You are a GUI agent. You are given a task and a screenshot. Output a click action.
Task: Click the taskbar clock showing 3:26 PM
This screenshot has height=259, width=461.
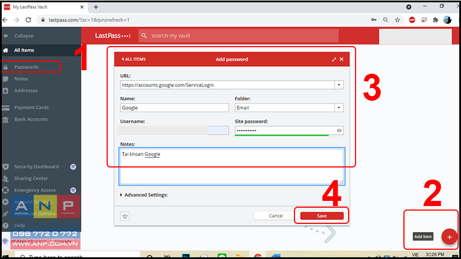pos(435,254)
